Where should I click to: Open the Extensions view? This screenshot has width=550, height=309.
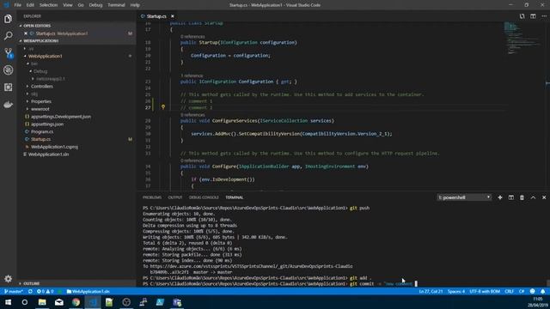click(x=8, y=88)
